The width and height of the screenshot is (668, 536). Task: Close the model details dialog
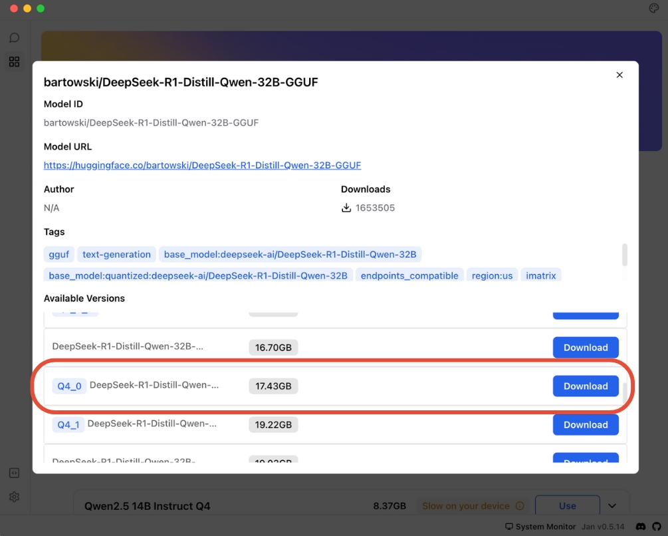[x=619, y=75]
